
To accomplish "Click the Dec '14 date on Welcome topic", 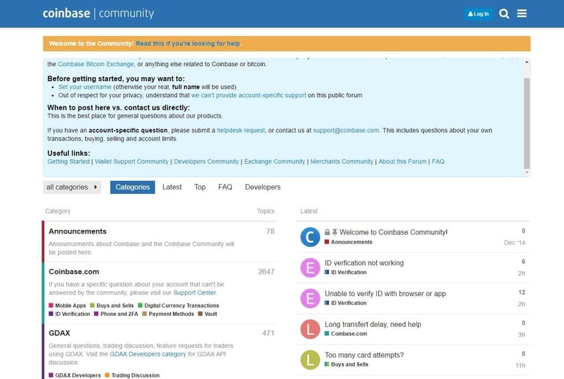I will click(514, 242).
